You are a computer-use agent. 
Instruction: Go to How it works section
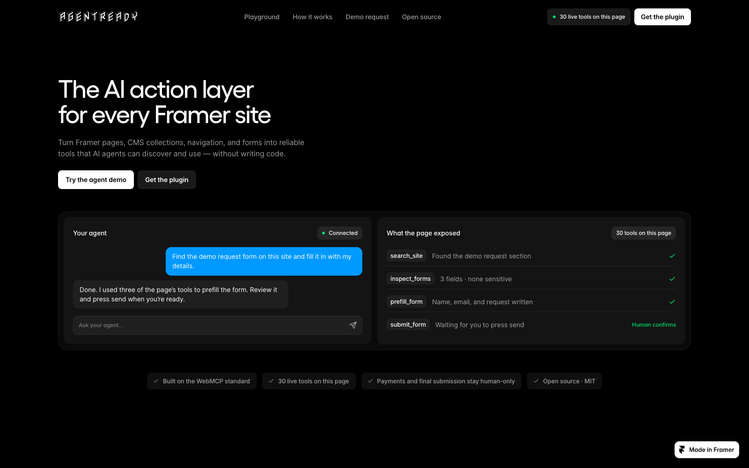pyautogui.click(x=312, y=17)
